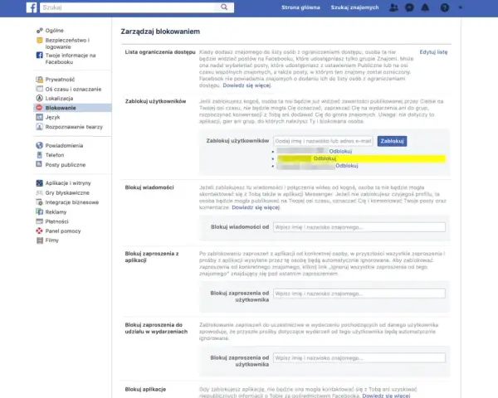Viewport: 498px width, 398px height.
Task: Click the Facebook logo icon
Action: click(x=32, y=7)
